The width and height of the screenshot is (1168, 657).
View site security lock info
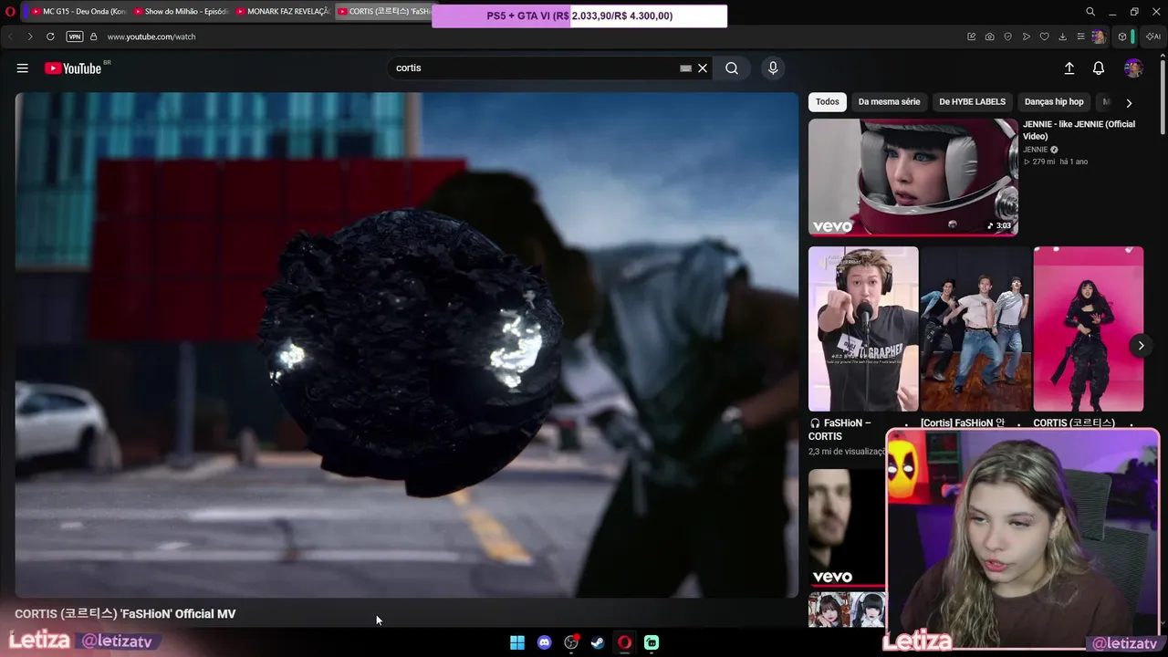click(x=93, y=36)
